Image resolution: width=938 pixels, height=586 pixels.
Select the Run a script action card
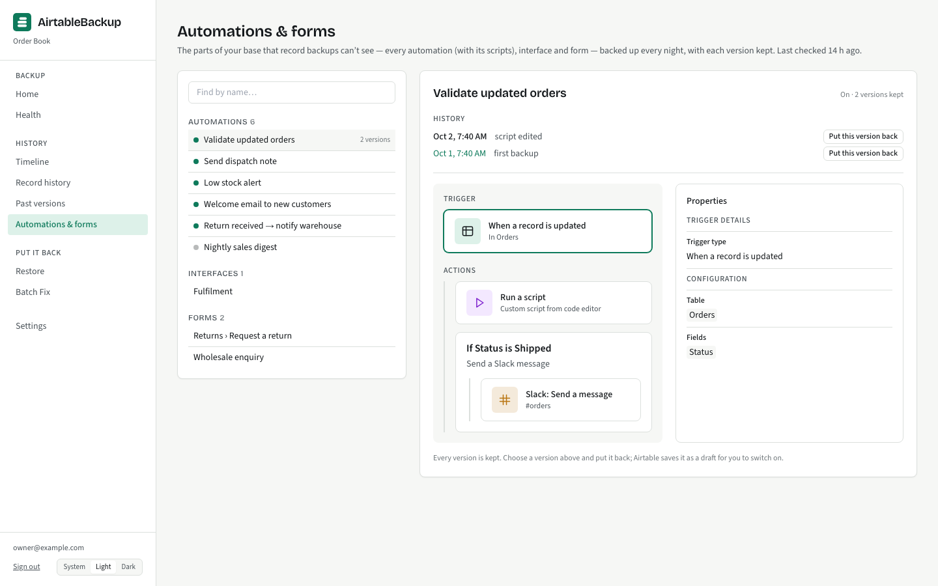[x=554, y=303]
